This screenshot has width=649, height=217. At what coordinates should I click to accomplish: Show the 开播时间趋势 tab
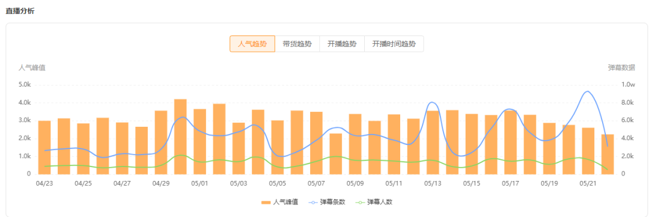pos(394,44)
